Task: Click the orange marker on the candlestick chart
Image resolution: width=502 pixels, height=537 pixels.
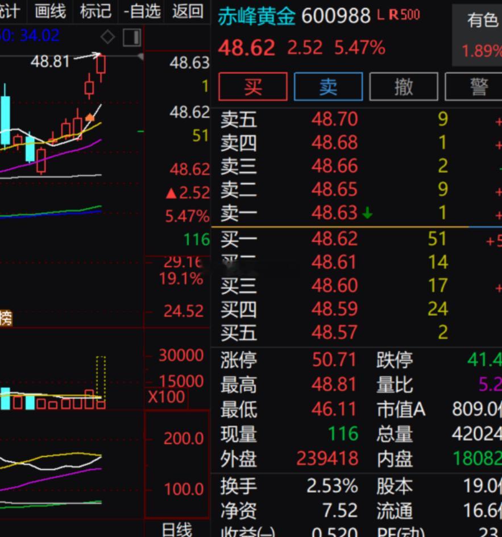Action: (x=90, y=117)
